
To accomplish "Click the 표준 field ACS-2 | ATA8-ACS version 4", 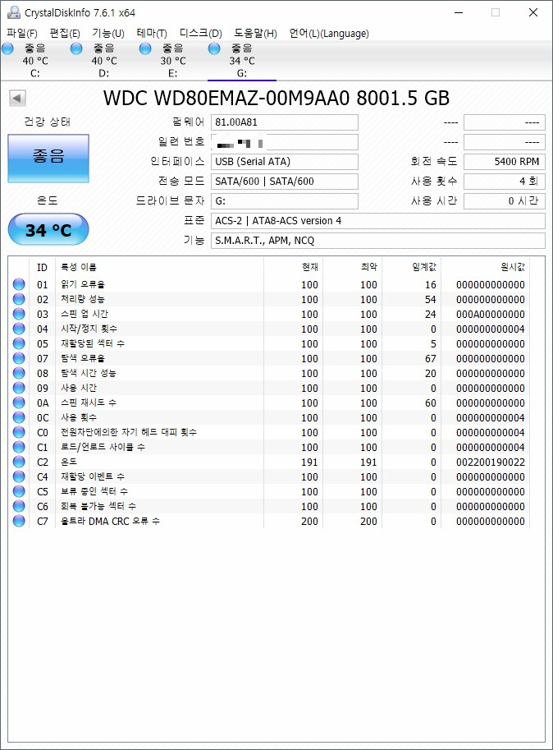I will click(377, 221).
